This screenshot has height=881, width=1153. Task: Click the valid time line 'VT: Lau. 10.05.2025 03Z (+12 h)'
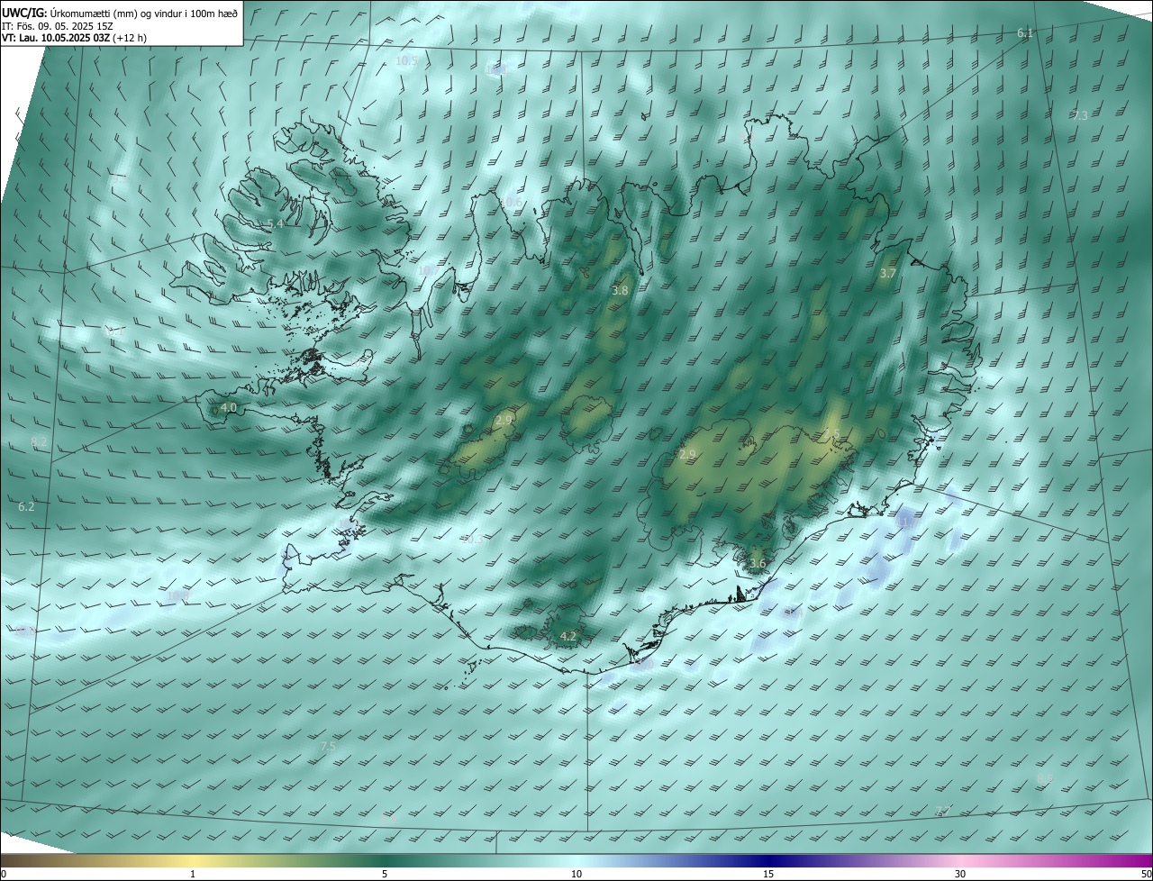click(75, 38)
